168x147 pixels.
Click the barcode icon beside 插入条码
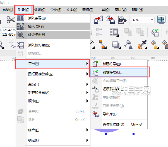(21, 18)
